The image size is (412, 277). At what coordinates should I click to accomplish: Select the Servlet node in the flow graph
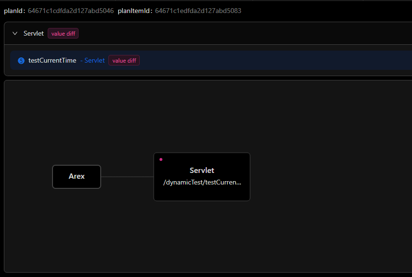coord(202,177)
